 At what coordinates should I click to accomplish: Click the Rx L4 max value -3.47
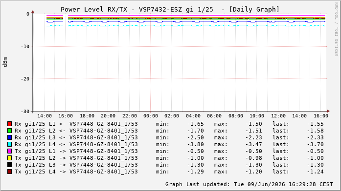pos(253,144)
